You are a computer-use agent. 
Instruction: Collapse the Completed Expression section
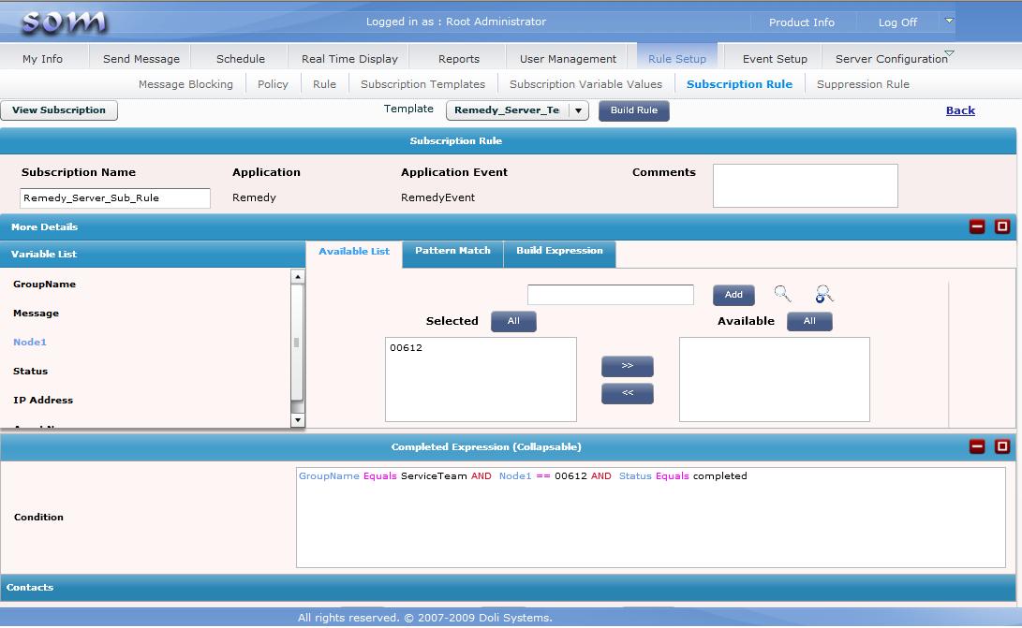(977, 446)
